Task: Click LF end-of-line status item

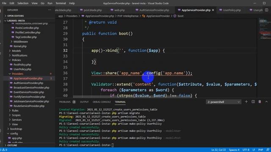Action: (x=254, y=150)
